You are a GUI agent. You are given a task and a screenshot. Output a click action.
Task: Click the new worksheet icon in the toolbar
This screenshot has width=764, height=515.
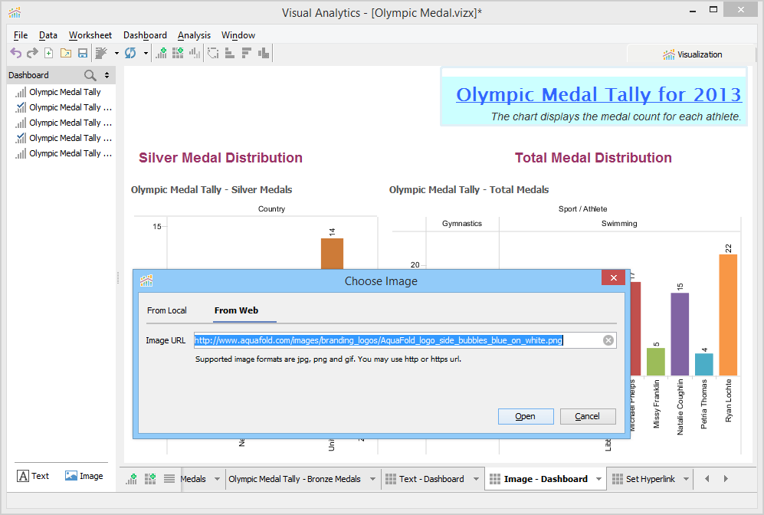[161, 53]
